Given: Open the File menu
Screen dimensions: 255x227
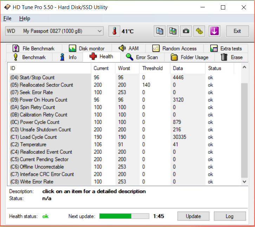Looking at the screenshot, I should coord(7,19).
